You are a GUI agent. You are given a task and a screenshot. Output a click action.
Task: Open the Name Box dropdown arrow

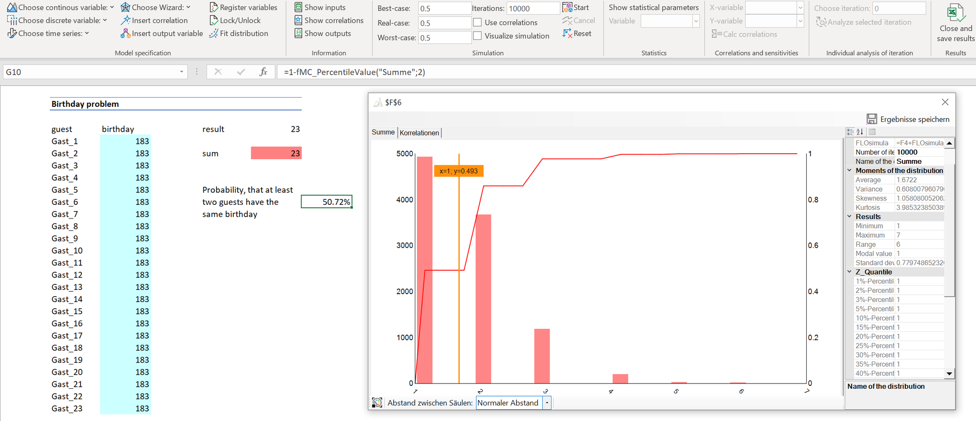click(182, 72)
